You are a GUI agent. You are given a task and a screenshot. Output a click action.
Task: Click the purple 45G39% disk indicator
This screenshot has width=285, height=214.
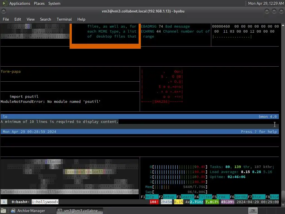(x=228, y=202)
